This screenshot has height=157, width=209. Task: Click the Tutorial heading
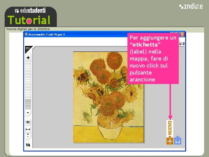29,20
